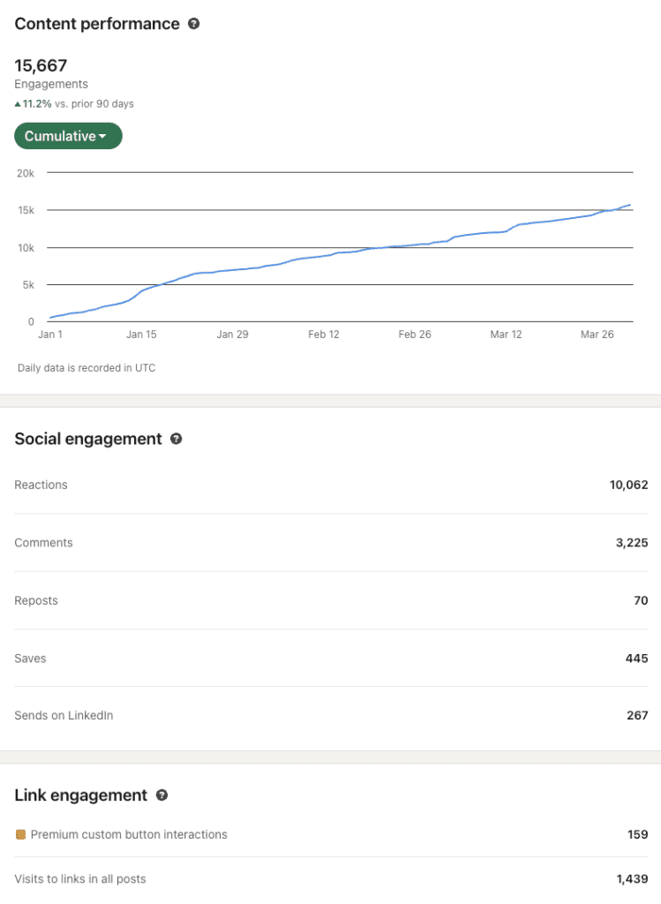This screenshot has height=904, width=661.
Task: Open the Cumulative dropdown
Action: point(68,136)
